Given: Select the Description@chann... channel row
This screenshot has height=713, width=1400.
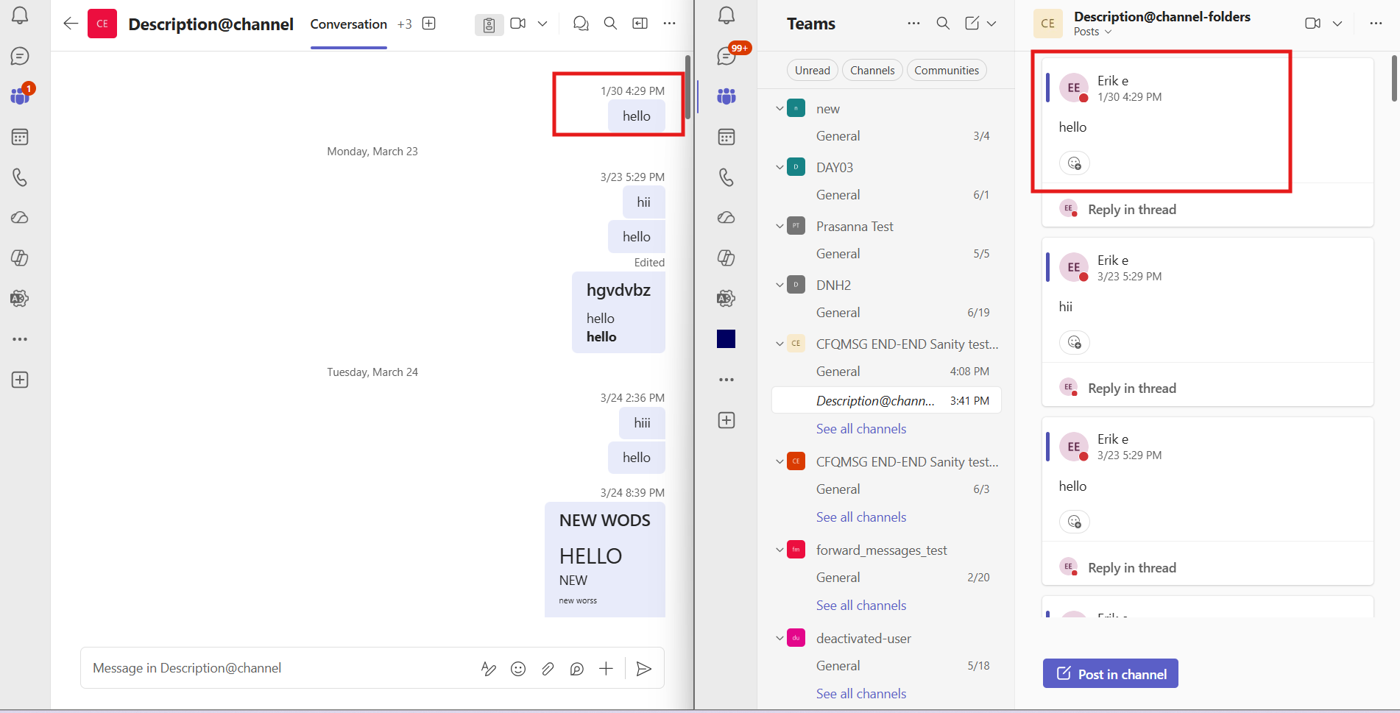Looking at the screenshot, I should point(886,401).
